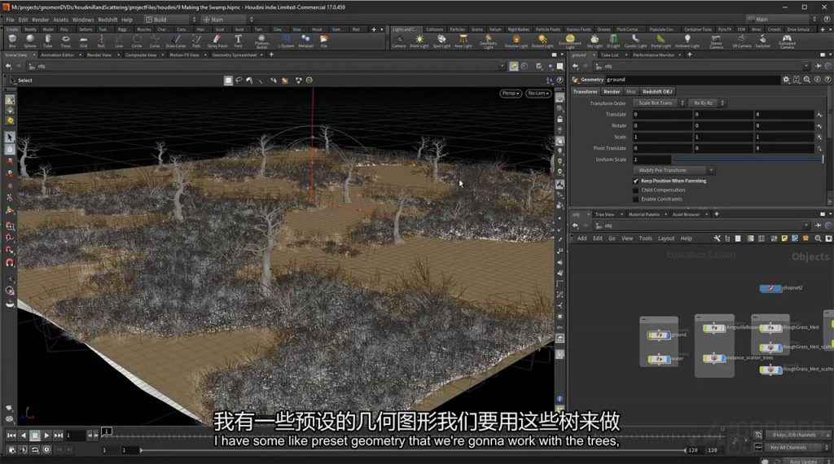Add a Gamepad Camera from the shelf

click(x=787, y=42)
